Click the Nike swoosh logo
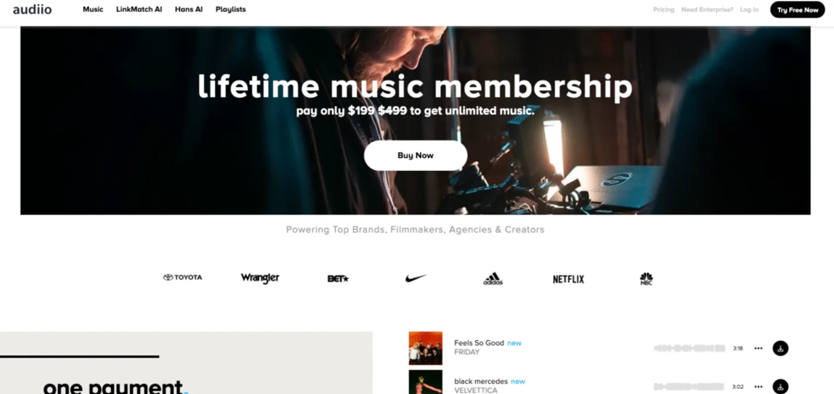This screenshot has width=834, height=394. pos(416,278)
